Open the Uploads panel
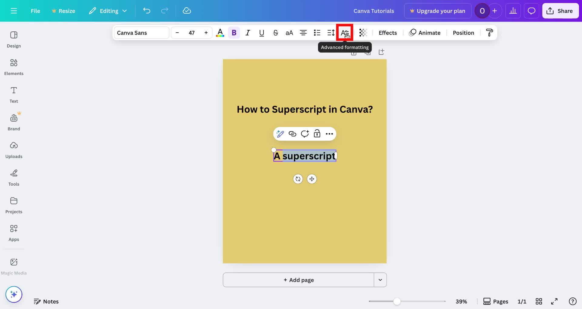 (x=14, y=150)
